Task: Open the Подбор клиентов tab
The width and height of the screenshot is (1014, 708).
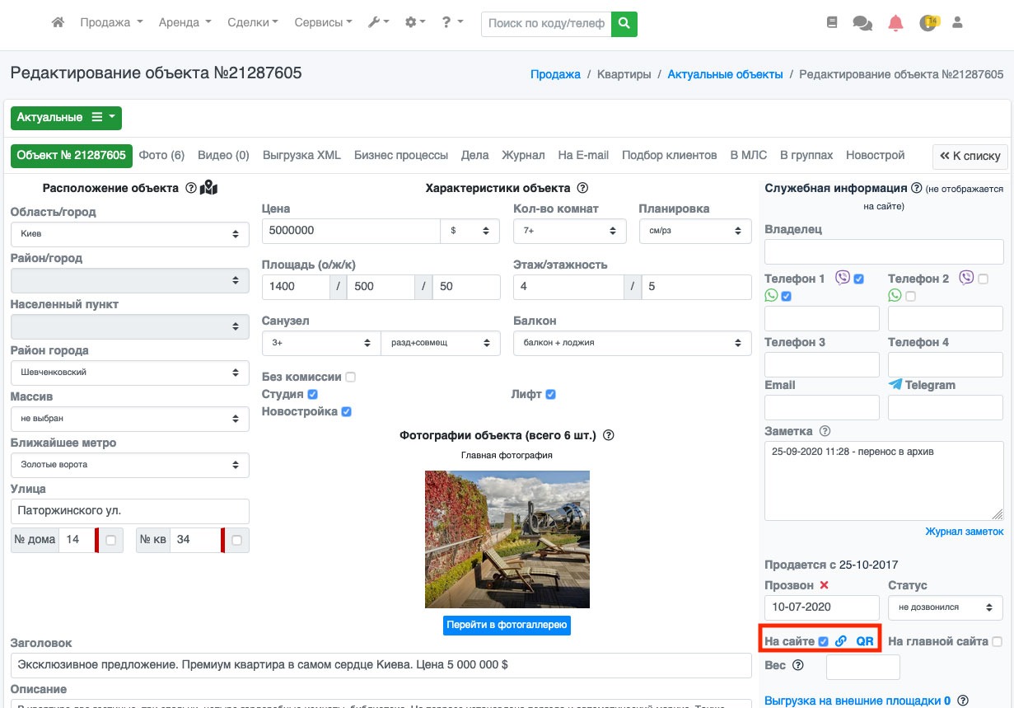Action: [x=669, y=155]
